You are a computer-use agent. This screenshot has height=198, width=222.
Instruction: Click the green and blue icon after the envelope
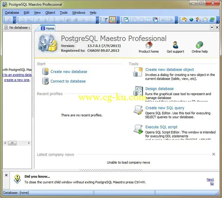[212, 20]
